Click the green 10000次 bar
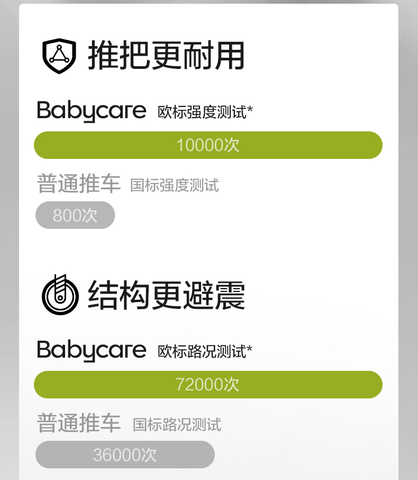418x480 pixels. pos(208,145)
